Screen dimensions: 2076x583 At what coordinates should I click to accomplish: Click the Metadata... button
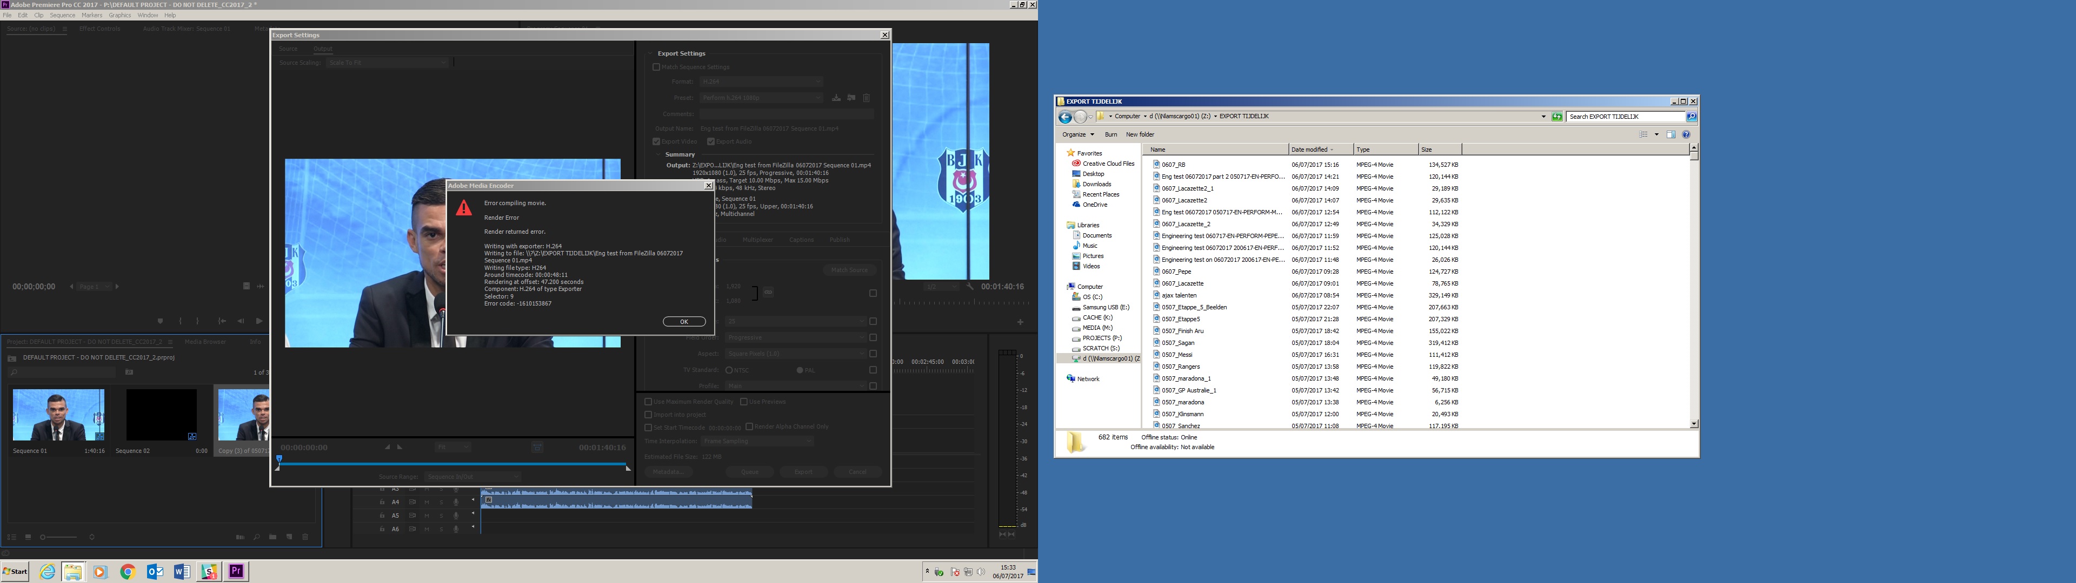click(x=668, y=472)
